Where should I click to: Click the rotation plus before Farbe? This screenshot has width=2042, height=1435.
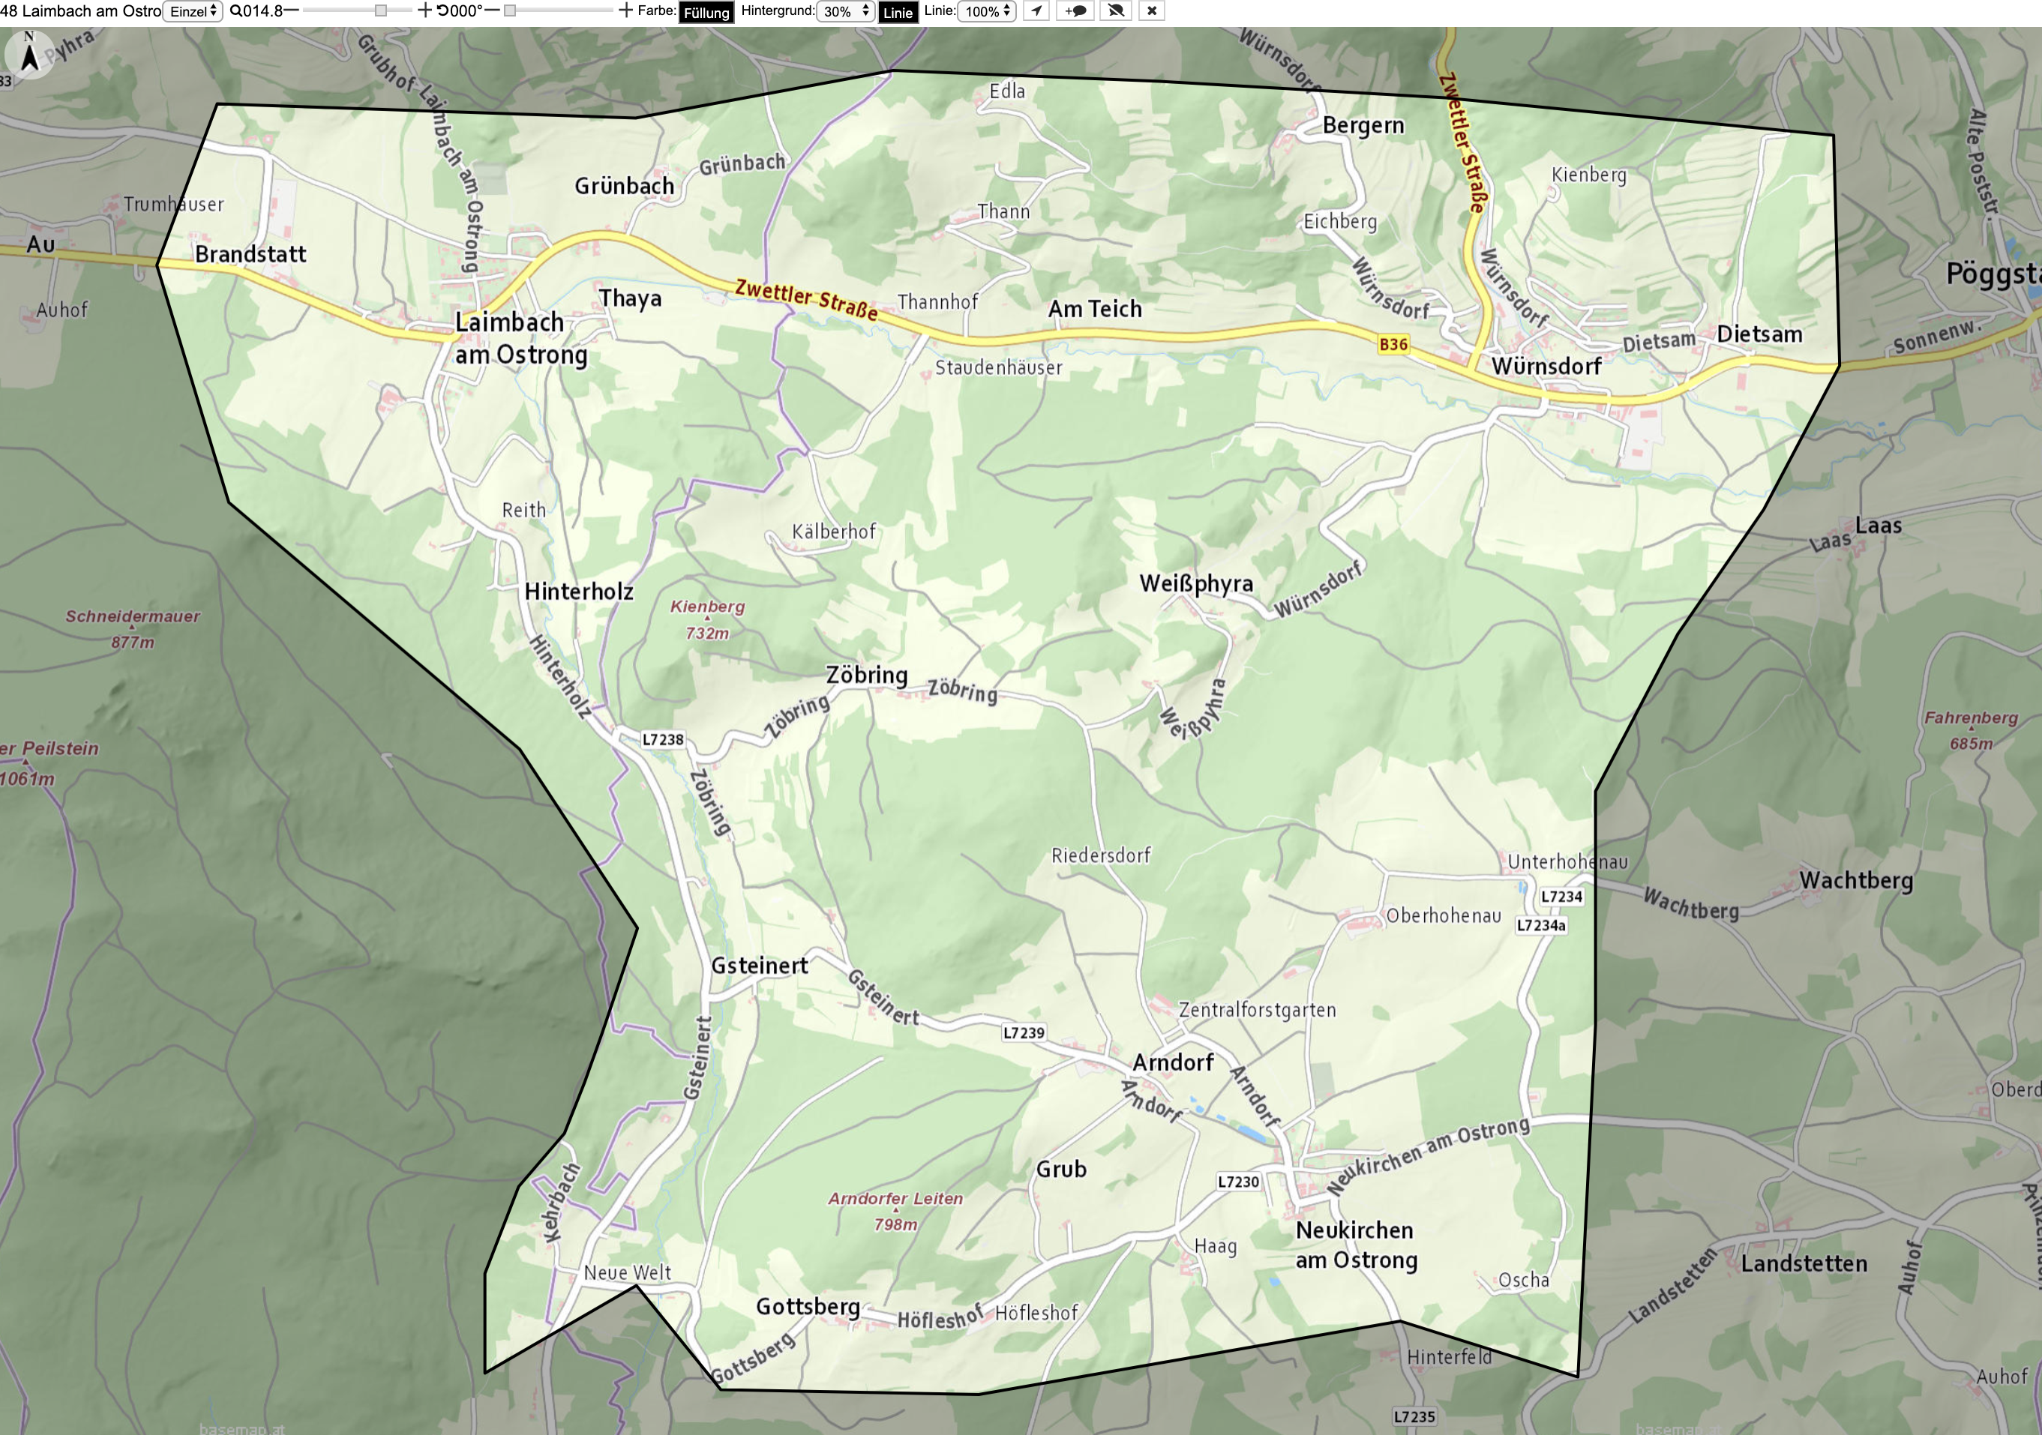(x=625, y=10)
